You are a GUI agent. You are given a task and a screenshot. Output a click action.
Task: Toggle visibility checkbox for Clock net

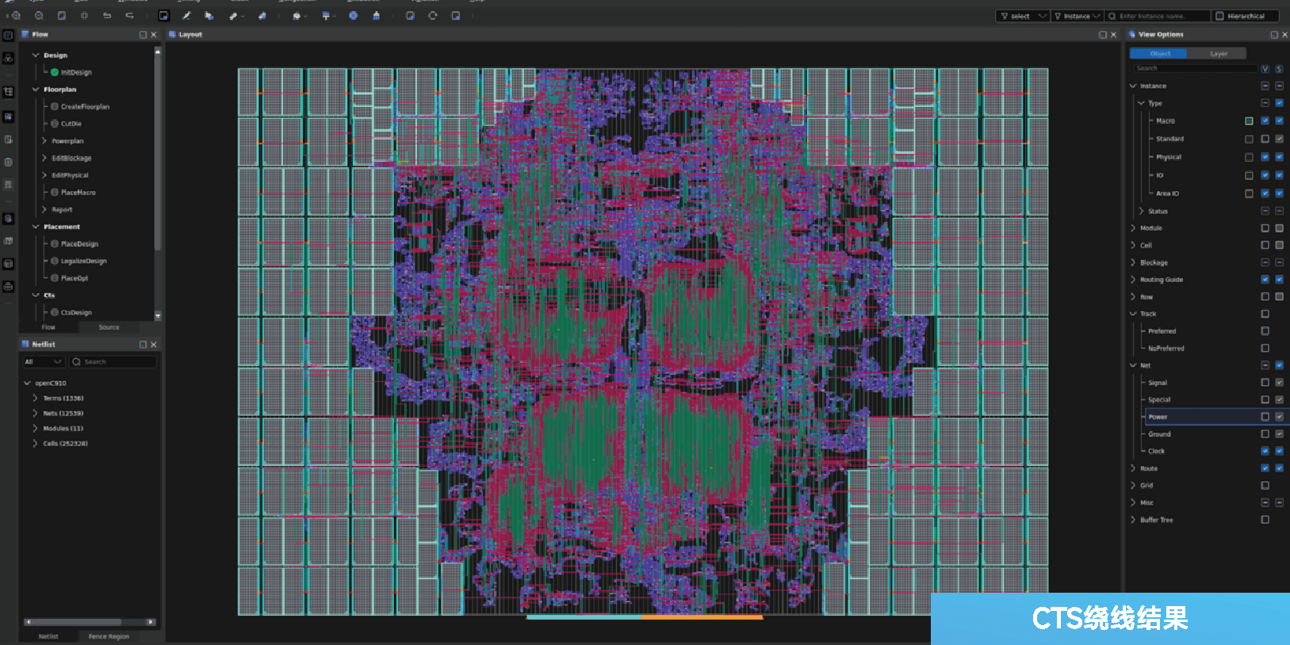[x=1265, y=451]
